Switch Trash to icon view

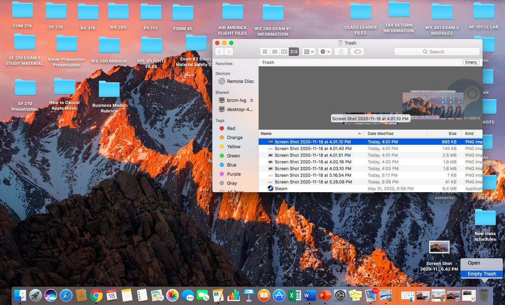[x=264, y=51]
